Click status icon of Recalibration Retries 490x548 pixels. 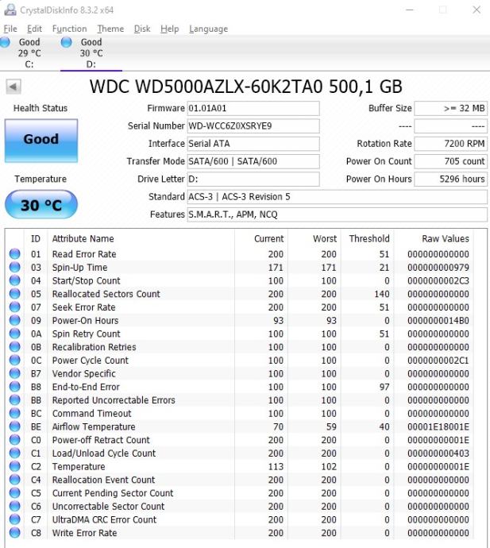[x=14, y=347]
